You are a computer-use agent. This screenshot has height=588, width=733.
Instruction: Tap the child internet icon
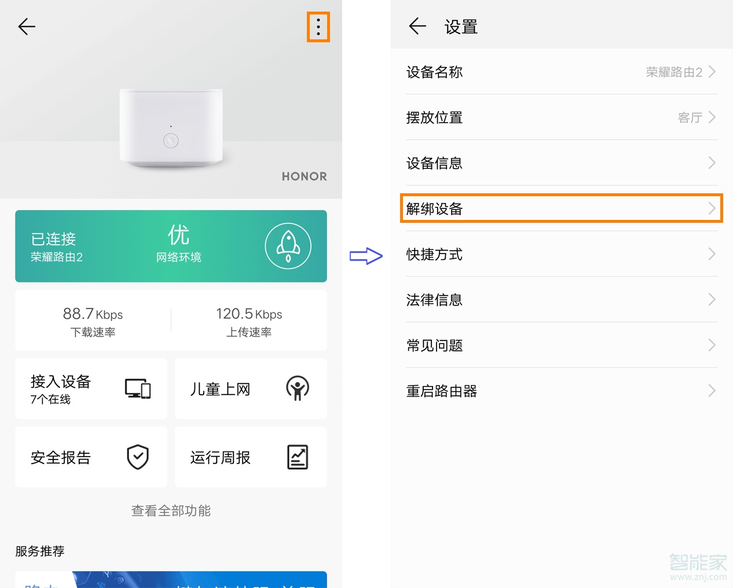coord(298,388)
